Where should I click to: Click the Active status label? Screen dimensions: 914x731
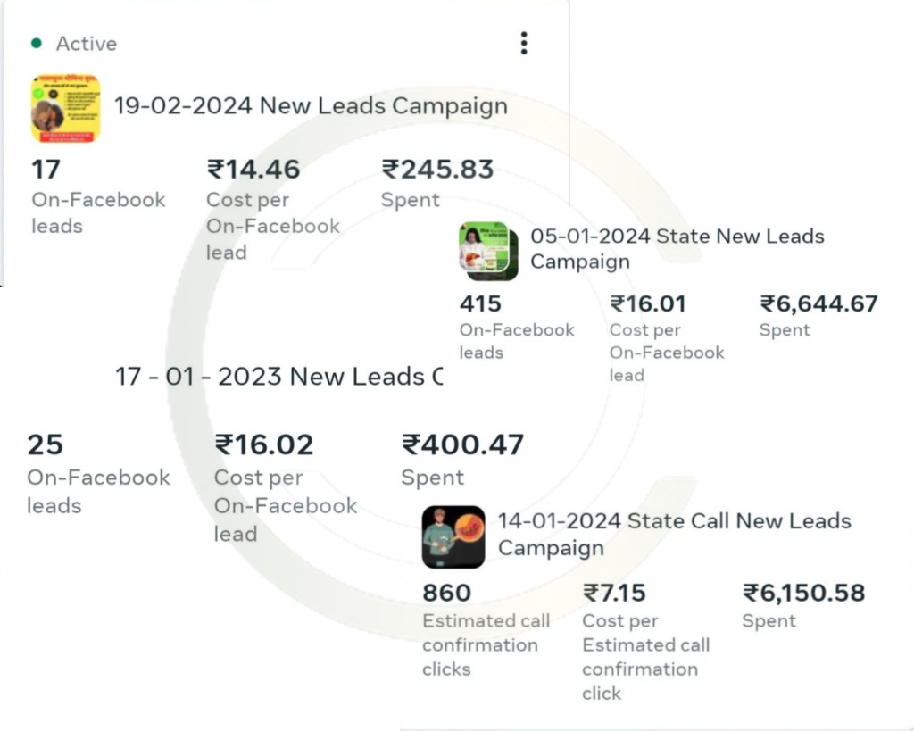pyautogui.click(x=86, y=43)
